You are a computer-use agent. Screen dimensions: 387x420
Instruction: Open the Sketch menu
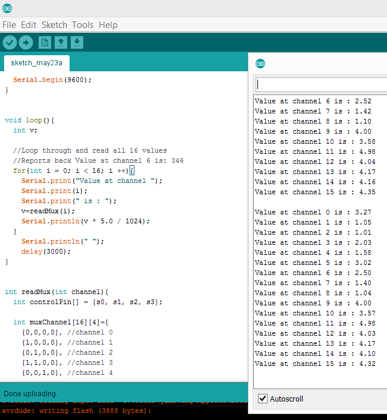point(54,25)
